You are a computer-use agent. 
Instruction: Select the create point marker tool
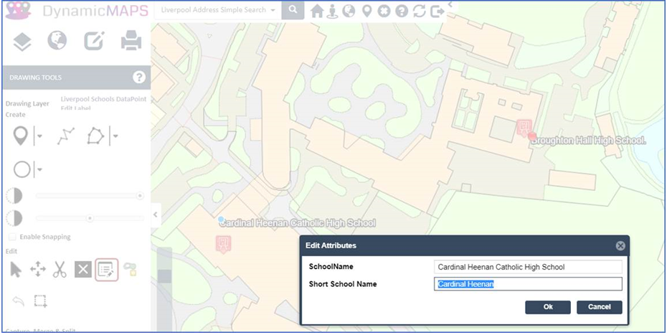21,136
